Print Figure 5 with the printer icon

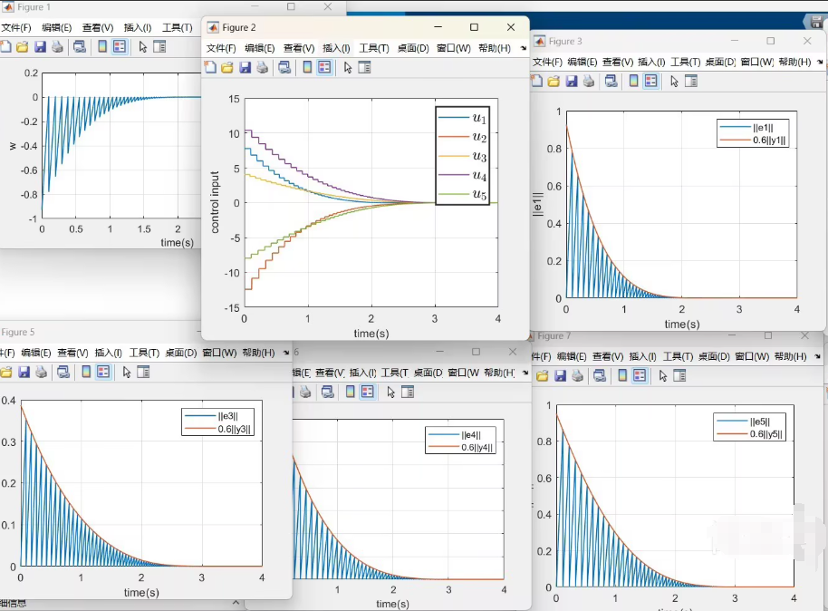[x=41, y=372]
